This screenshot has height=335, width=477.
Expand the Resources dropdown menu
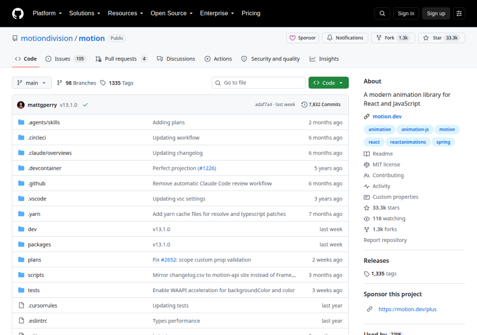(x=125, y=13)
